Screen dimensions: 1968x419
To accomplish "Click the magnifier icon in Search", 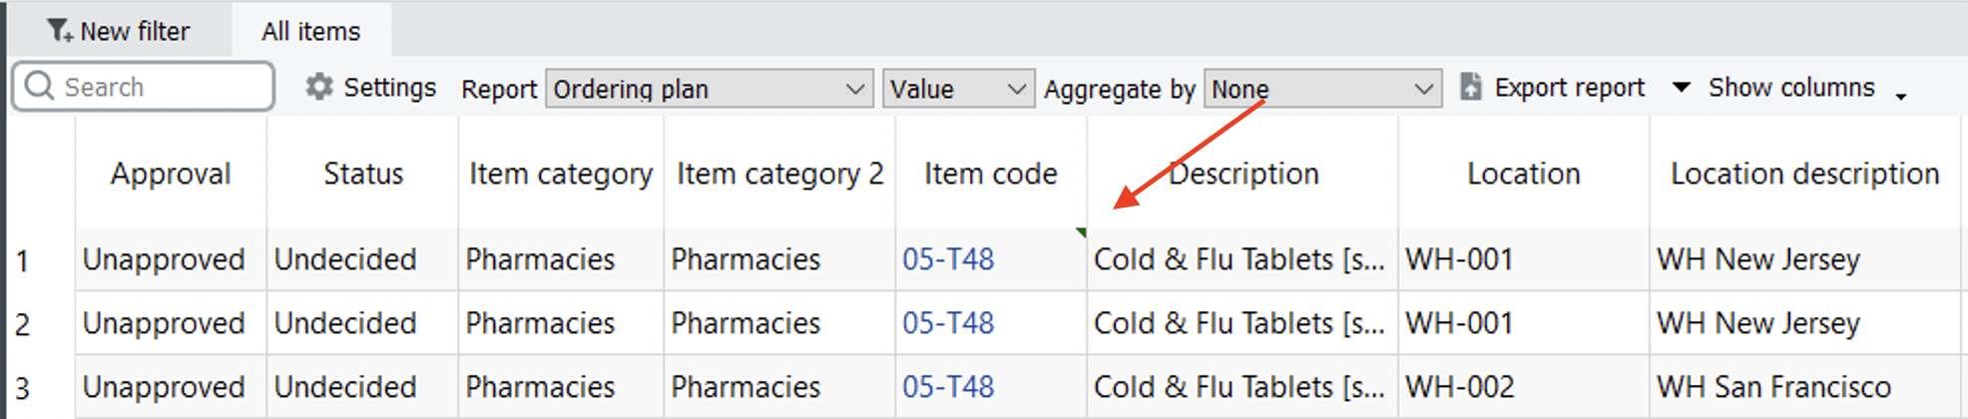I will click(x=39, y=86).
